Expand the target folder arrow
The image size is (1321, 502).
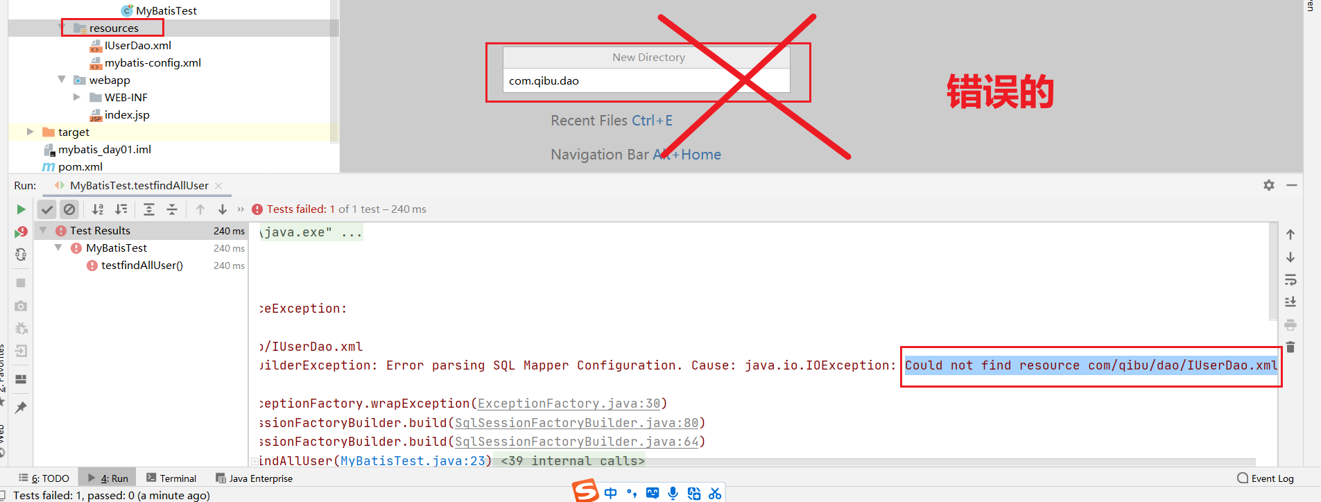[x=30, y=132]
